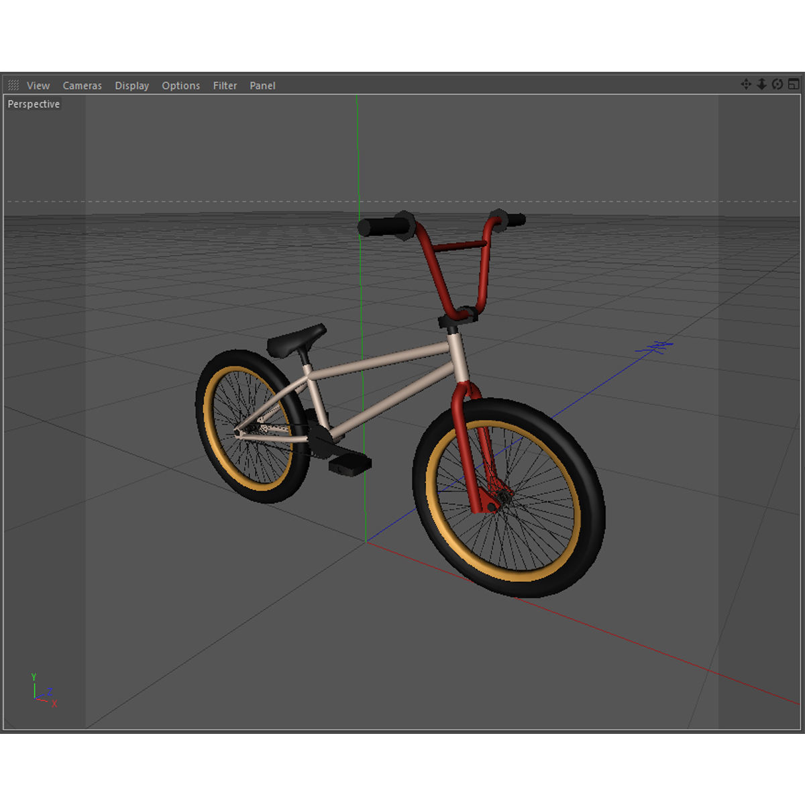Click the XYZ axis orientation indicator
805x805 pixels.
point(44,691)
